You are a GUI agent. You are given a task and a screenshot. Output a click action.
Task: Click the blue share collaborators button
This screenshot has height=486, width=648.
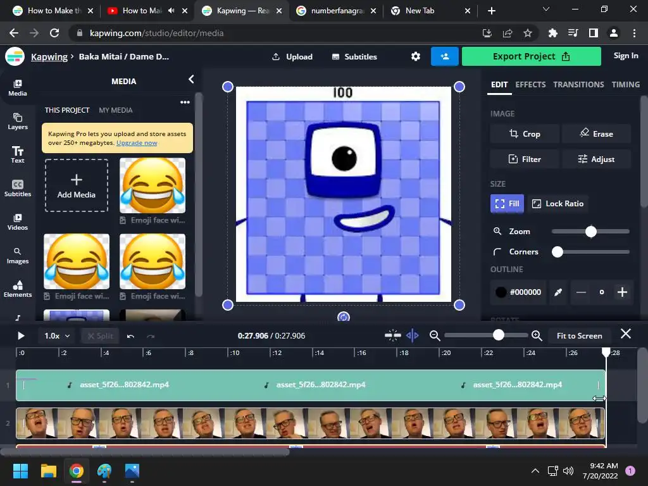445,56
